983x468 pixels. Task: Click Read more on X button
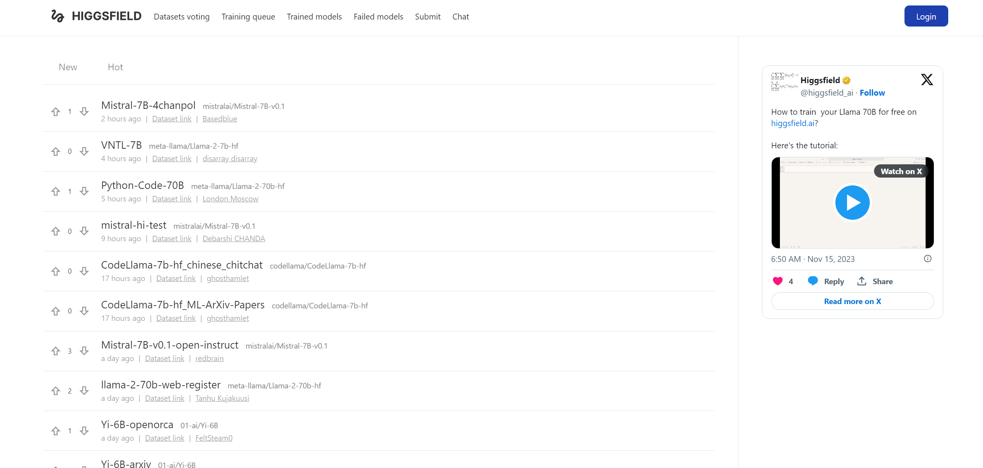852,301
